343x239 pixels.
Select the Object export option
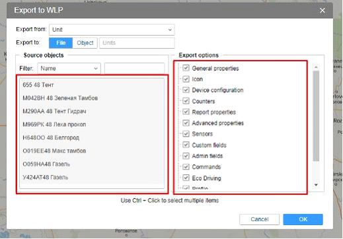[85, 43]
